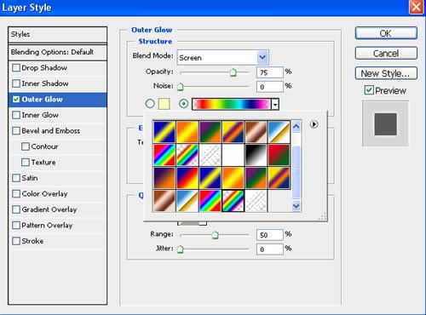Select the solid color glow radio button
The height and width of the screenshot is (315, 426).
[x=150, y=104]
